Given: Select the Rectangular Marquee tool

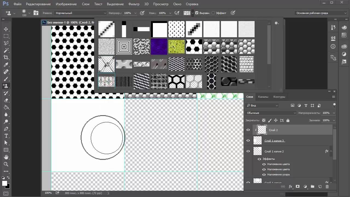Looking at the screenshot, I should [6, 36].
